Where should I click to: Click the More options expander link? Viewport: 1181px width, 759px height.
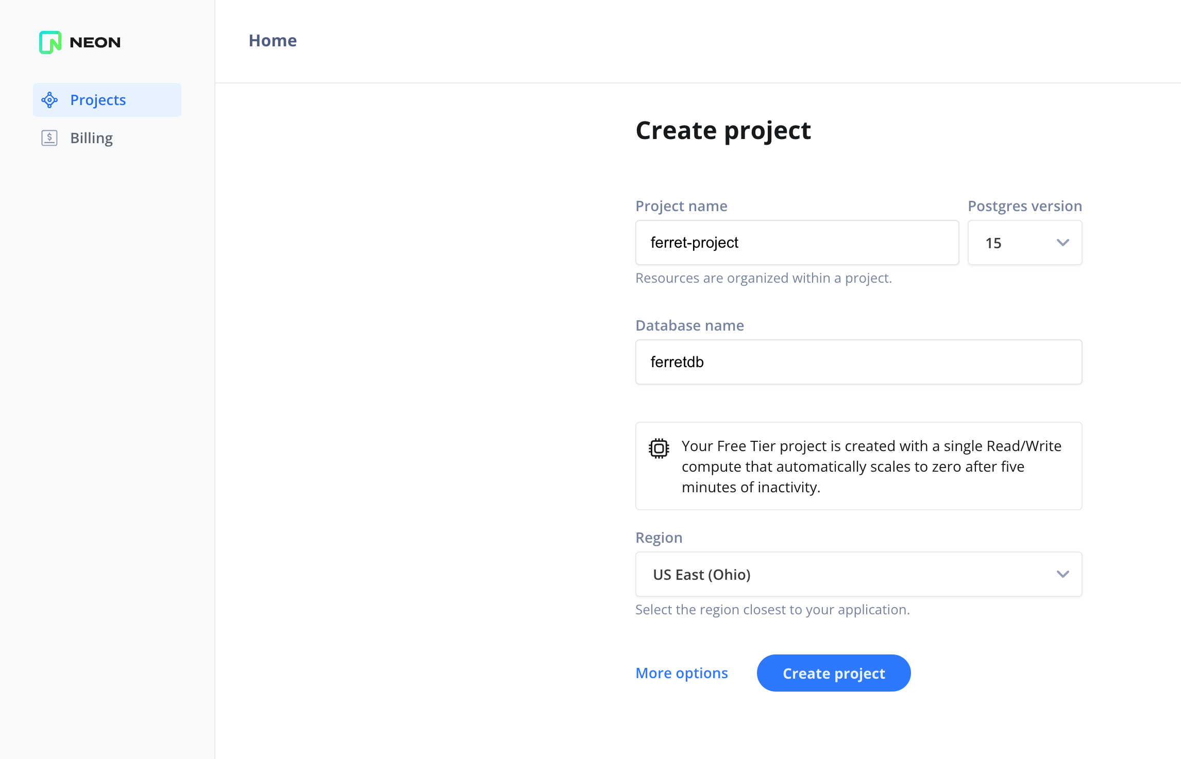(x=681, y=673)
